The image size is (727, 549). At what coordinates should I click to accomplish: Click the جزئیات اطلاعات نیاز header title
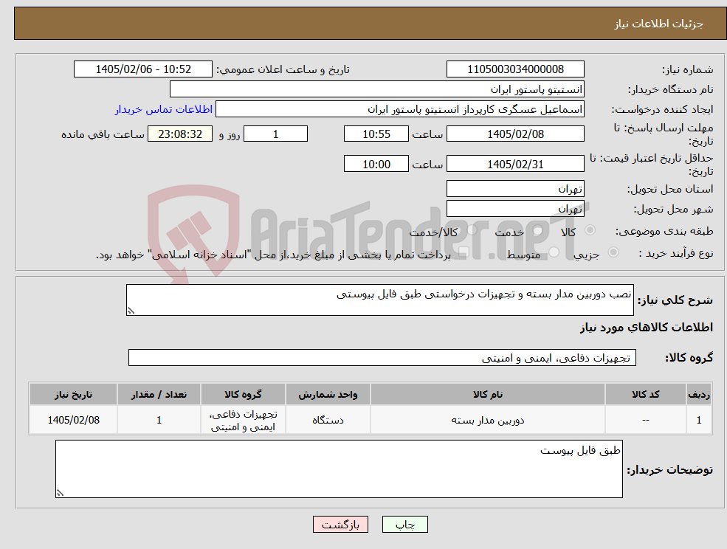click(x=659, y=24)
